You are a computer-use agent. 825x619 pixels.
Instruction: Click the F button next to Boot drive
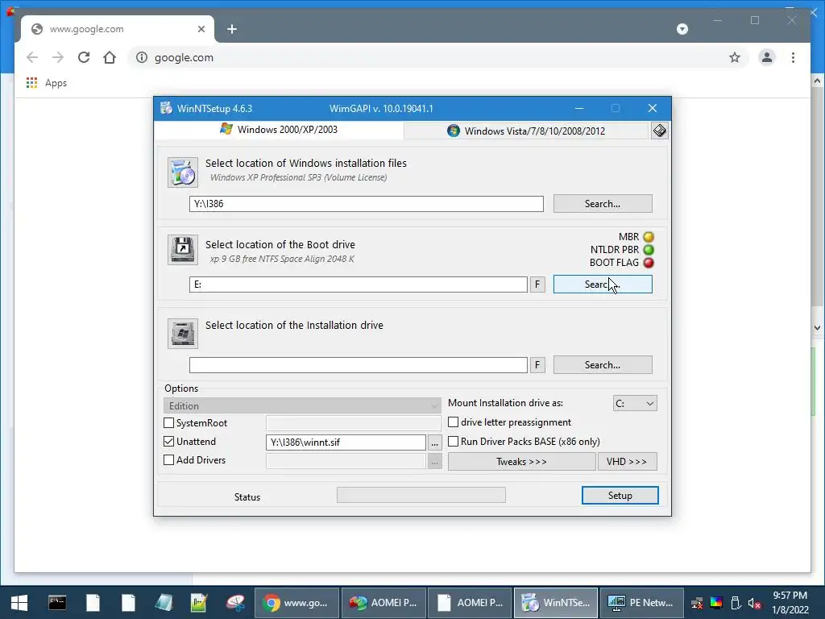[537, 285]
